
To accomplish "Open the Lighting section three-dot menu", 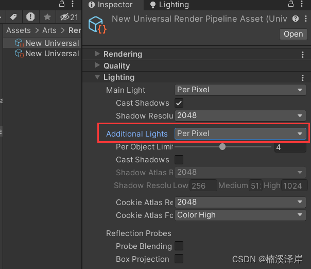I will (x=303, y=78).
